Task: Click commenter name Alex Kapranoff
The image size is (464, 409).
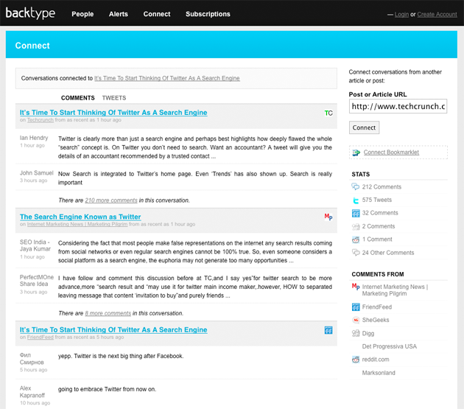Action: 32,391
